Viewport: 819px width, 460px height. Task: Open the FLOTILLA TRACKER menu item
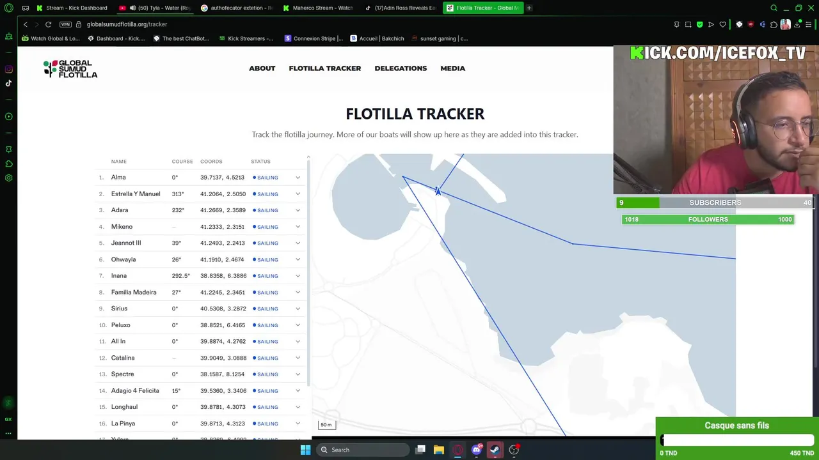324,68
